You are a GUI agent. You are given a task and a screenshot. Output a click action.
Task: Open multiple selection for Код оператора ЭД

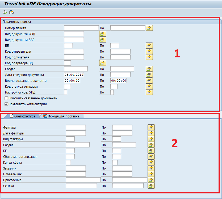[x=103, y=63]
